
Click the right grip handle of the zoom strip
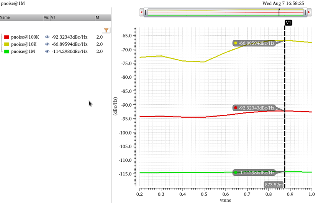305,13
